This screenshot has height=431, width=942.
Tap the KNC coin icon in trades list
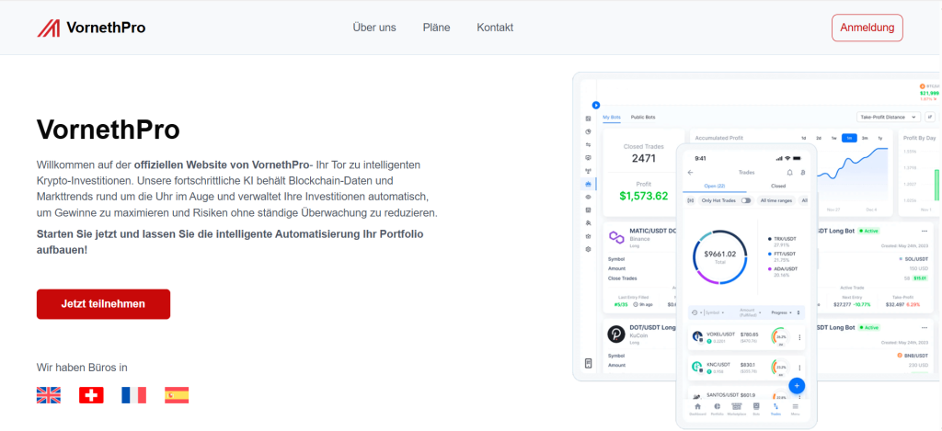[x=697, y=367]
